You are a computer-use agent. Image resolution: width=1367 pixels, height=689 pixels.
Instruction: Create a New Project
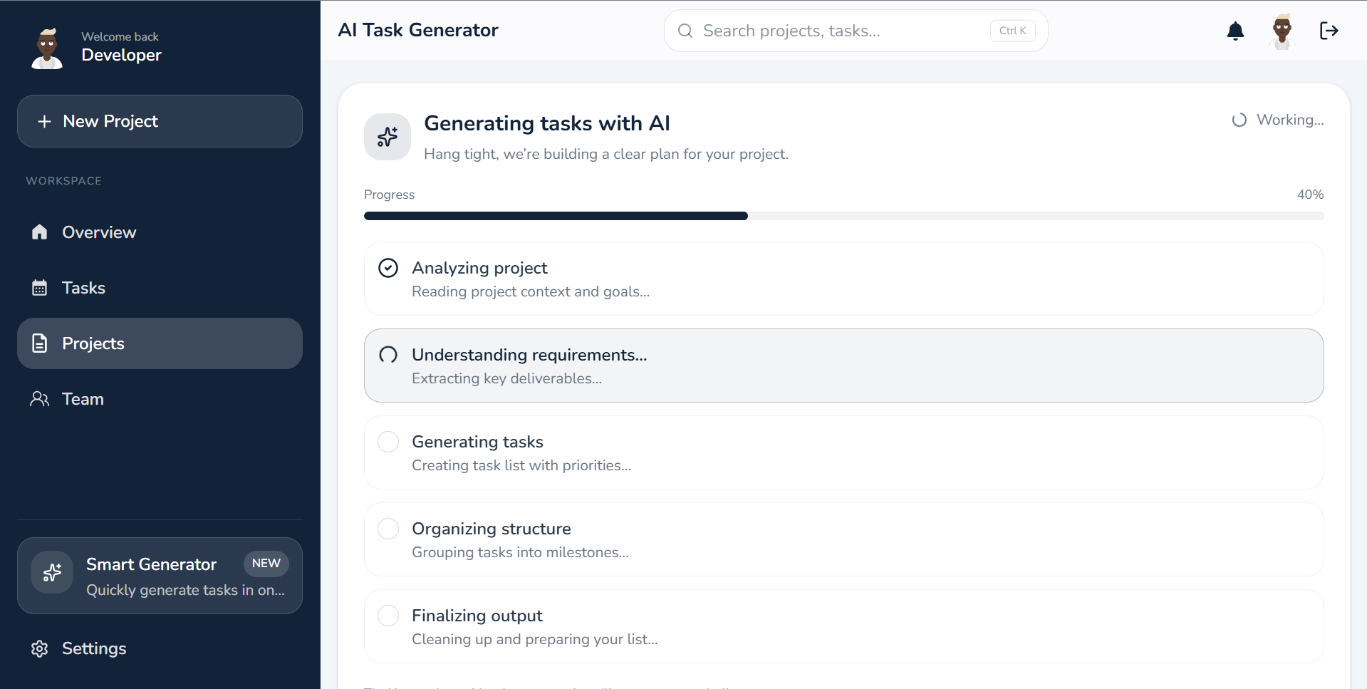tap(160, 121)
